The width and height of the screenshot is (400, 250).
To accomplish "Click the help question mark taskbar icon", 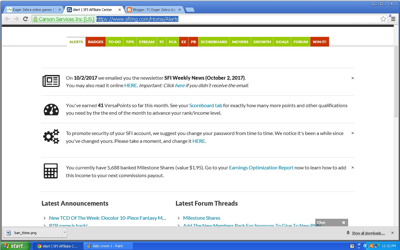I will [x=352, y=246].
